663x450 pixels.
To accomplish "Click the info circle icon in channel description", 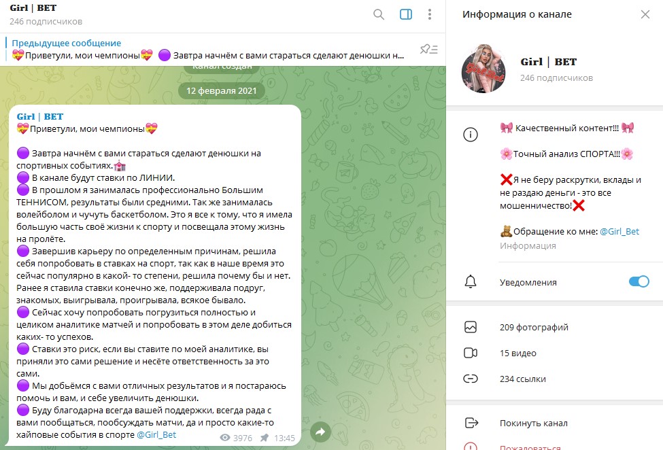I will [x=471, y=135].
